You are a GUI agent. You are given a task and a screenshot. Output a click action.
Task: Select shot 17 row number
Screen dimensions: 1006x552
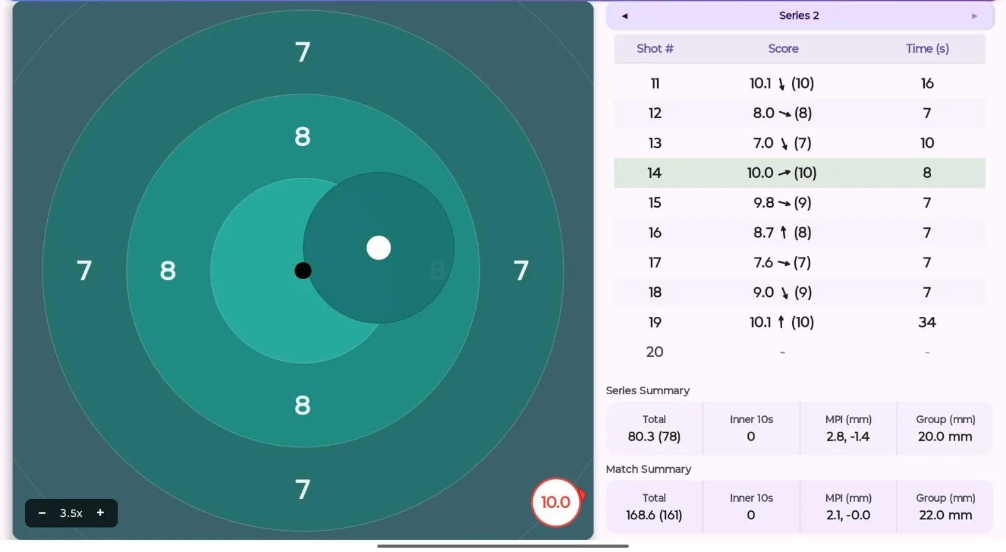655,263
